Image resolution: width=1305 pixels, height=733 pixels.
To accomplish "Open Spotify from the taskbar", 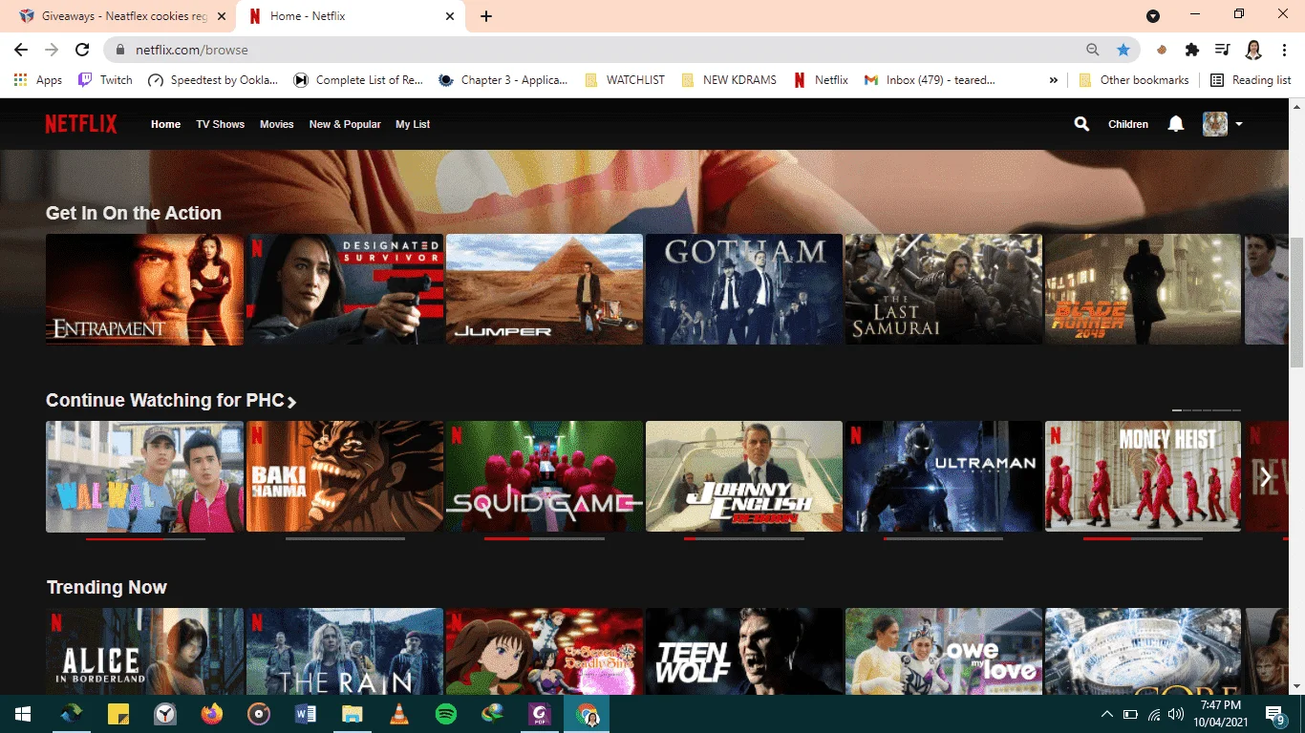I will pyautogui.click(x=446, y=714).
